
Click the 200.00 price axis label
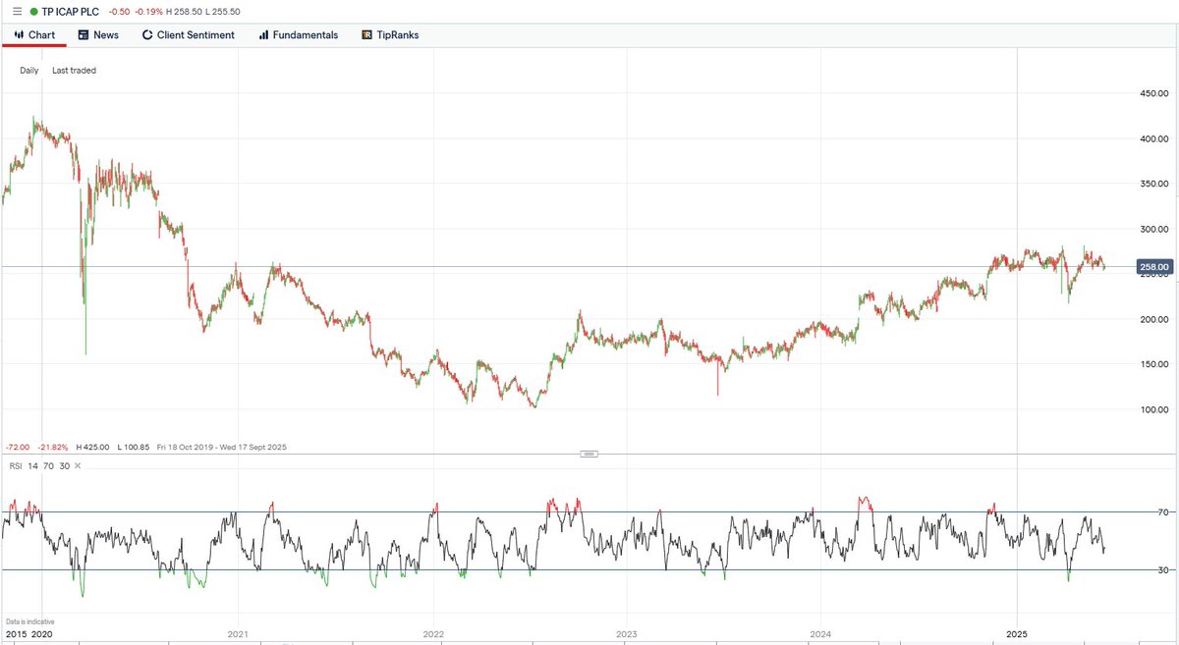click(1152, 320)
